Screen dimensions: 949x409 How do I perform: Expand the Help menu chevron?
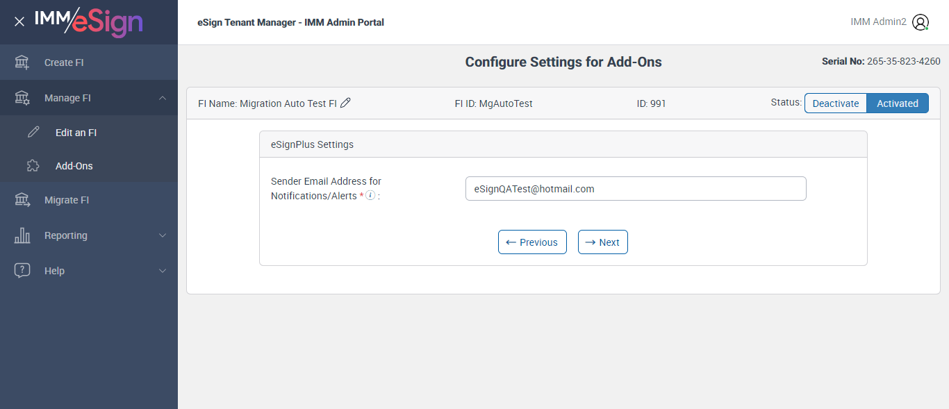click(x=163, y=271)
